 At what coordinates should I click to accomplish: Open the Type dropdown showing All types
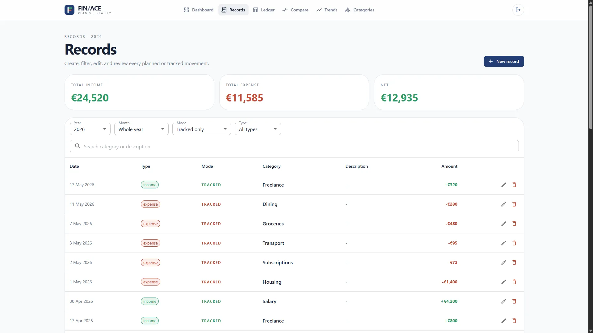coord(258,129)
